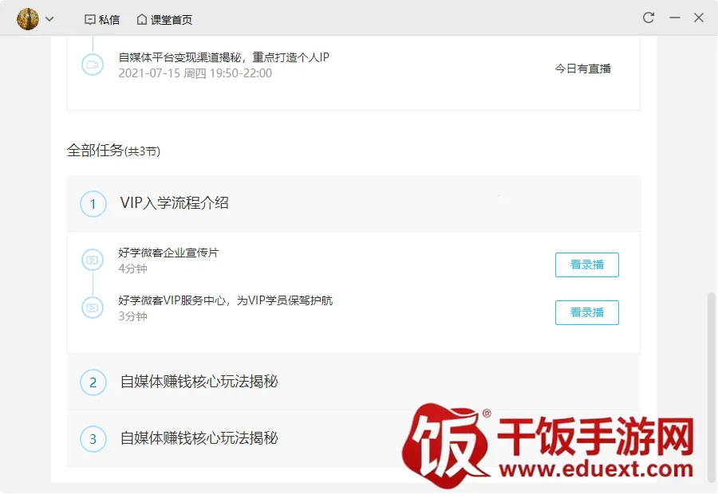
Task: Open the dropdown arrow beside avatar
Action: coord(50,19)
